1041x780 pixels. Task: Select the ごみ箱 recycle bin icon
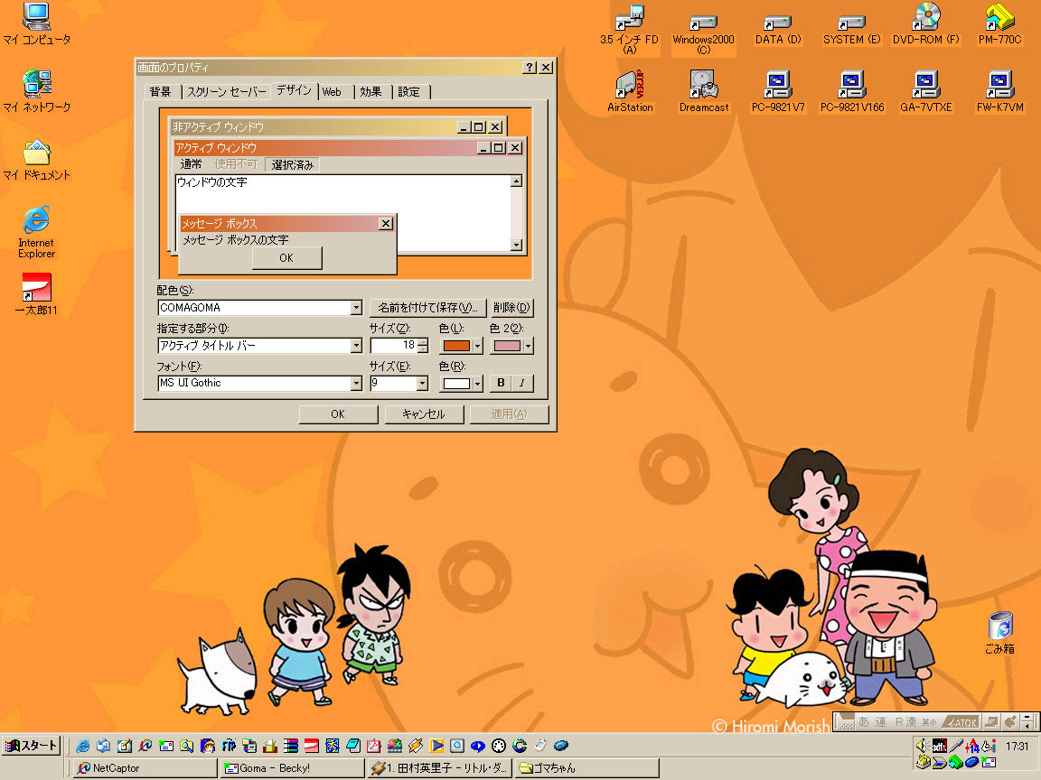click(x=999, y=633)
